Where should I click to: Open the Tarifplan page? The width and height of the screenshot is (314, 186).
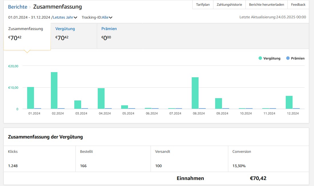[203, 5]
